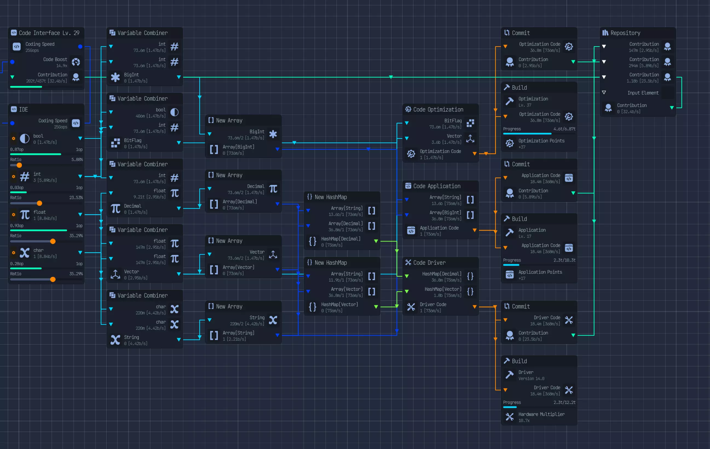
Task: Click the BitFlag icon in Code Optimization node
Action: [470, 123]
